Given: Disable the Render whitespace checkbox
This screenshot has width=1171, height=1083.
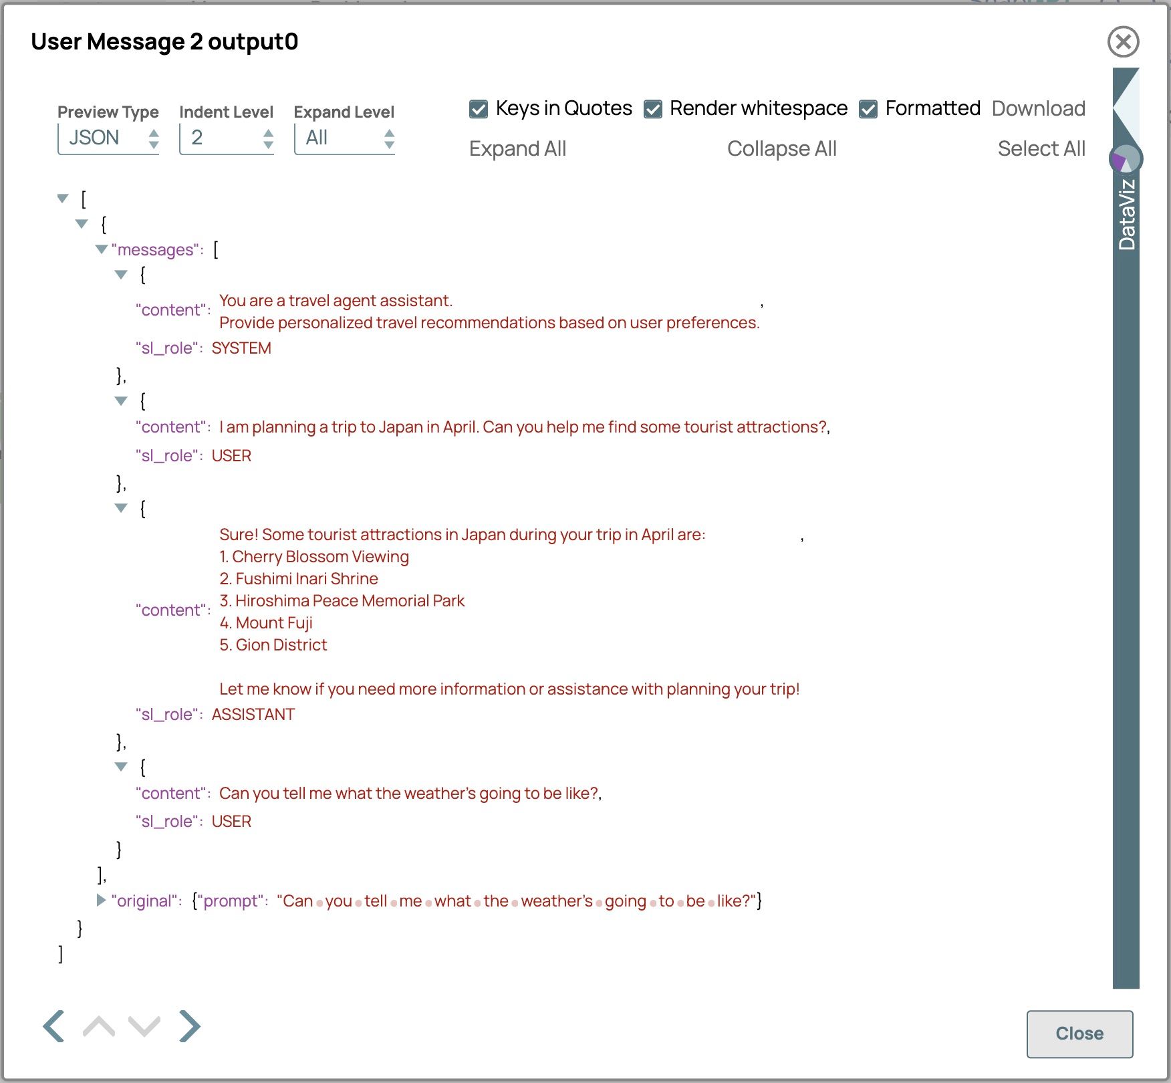Looking at the screenshot, I should point(653,109).
